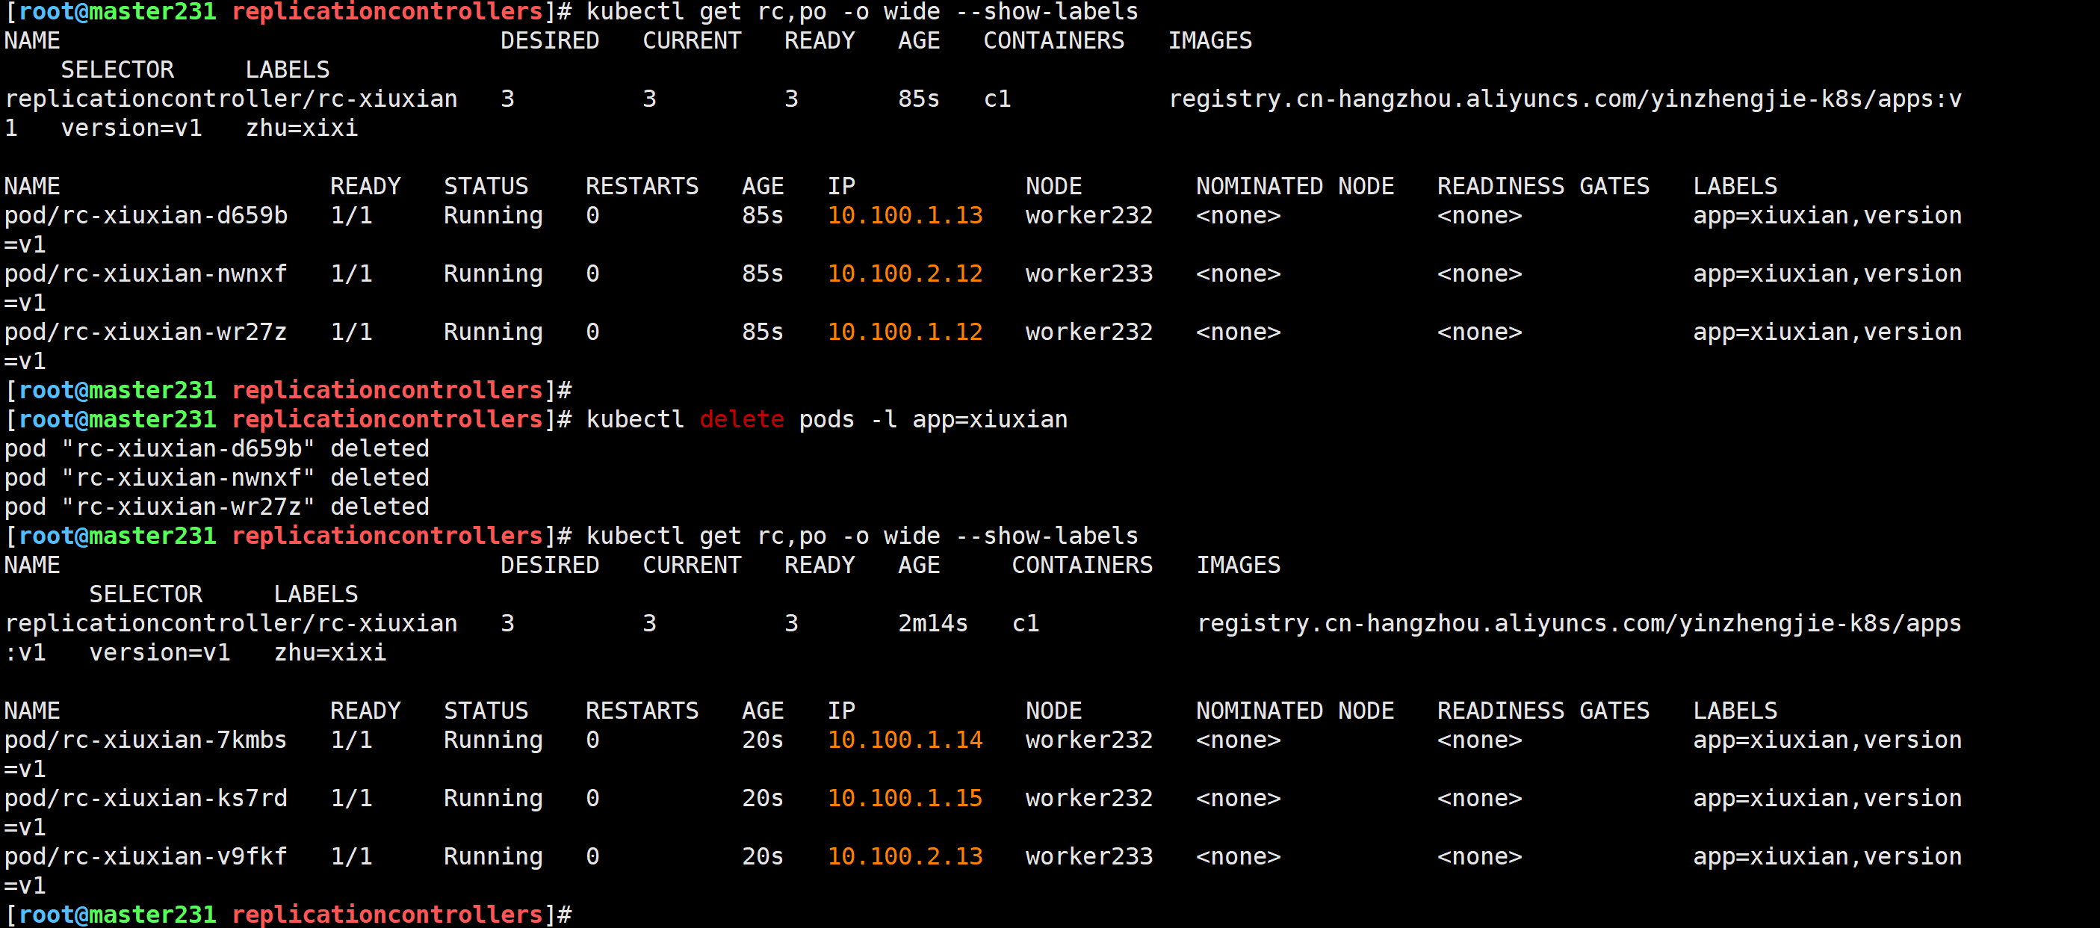
Task: Click the 'zhu=xixi' label in second output
Action: pyautogui.click(x=329, y=652)
